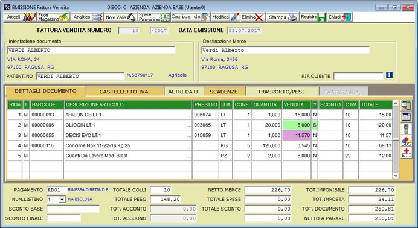Open article lookup dots for Guanti Da Lavoro

(x=188, y=157)
